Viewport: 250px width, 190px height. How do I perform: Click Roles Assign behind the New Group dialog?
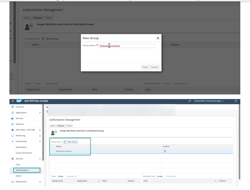pos(37,84)
